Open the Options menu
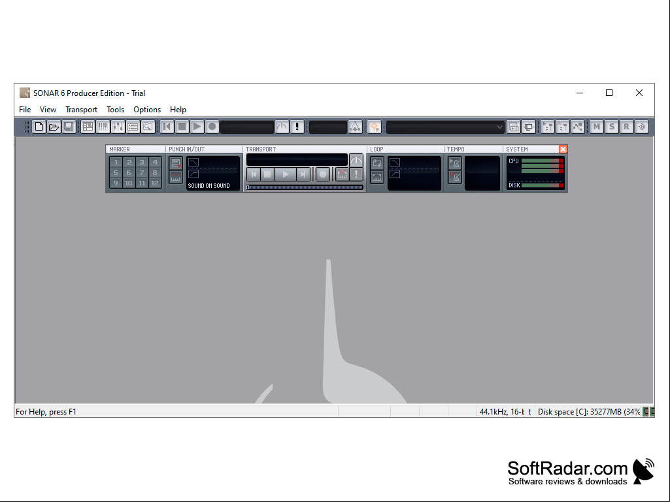Screen dimensions: 670x502 click(147, 110)
